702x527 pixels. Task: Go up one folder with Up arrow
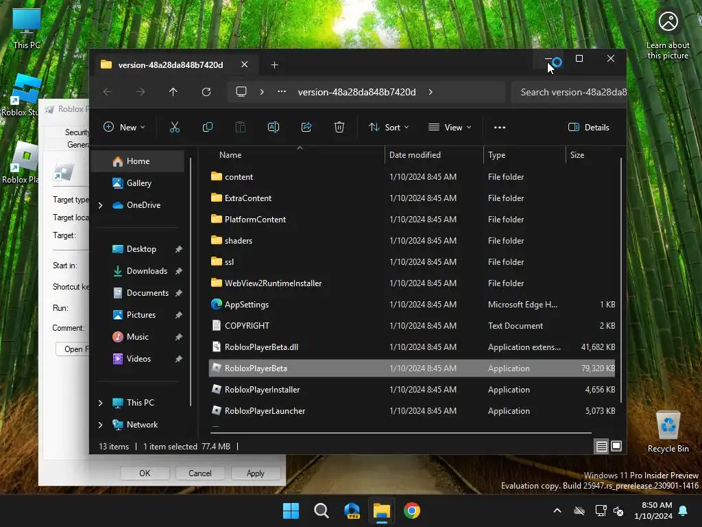[x=173, y=92]
